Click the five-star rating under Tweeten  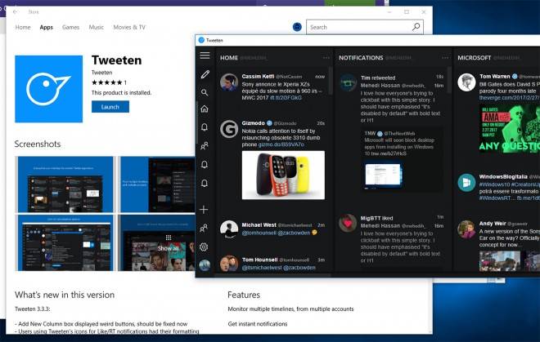tap(106, 82)
